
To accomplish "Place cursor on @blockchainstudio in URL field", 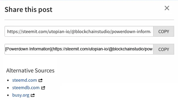I will pyautogui.click(x=91, y=32).
